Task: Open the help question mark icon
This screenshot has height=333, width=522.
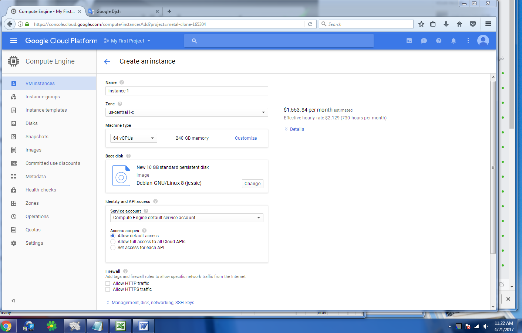Action: 438,41
